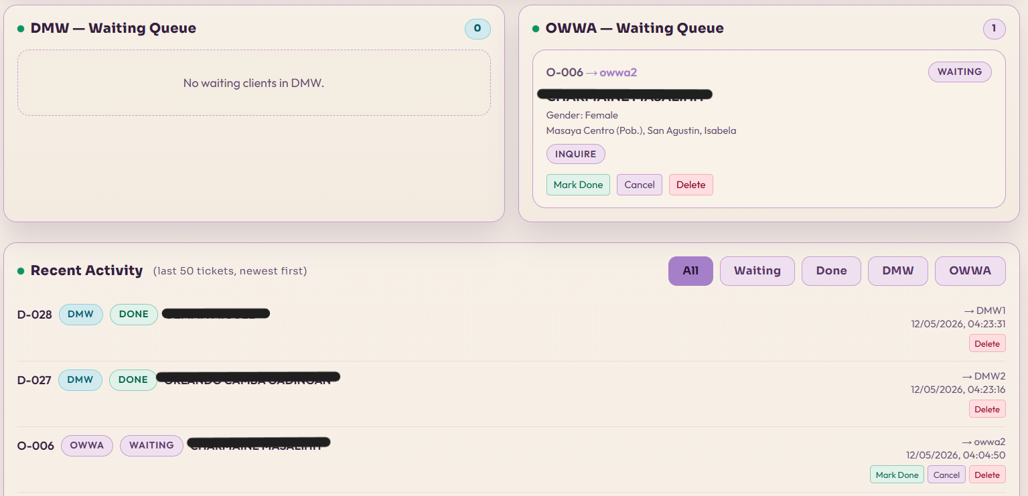Filter Recent Activity by Done status
Screen dimensions: 1028x496
pos(831,271)
